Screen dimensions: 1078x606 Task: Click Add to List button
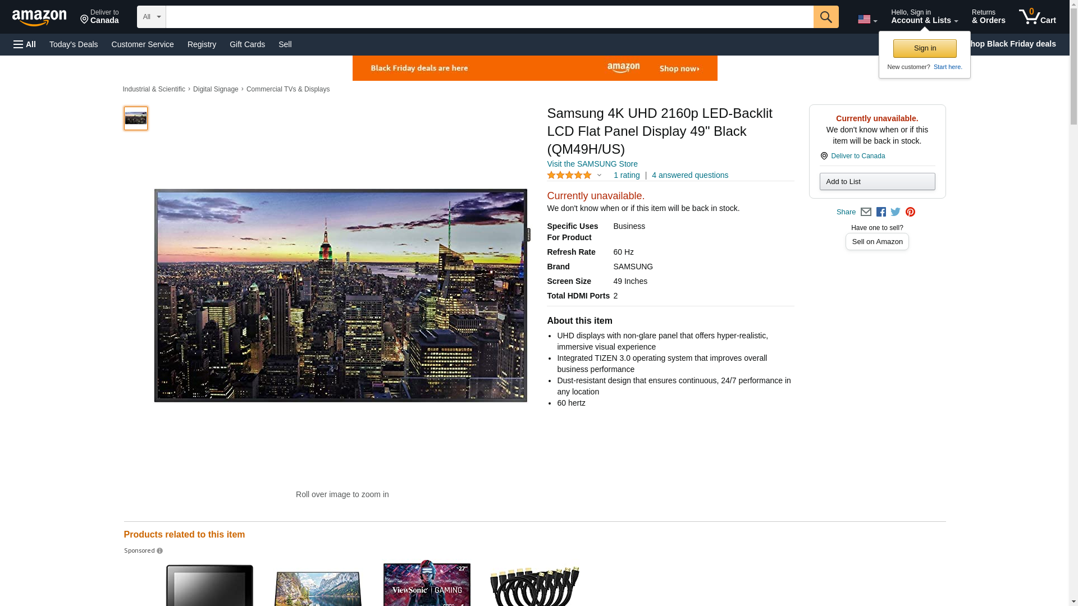(x=876, y=181)
